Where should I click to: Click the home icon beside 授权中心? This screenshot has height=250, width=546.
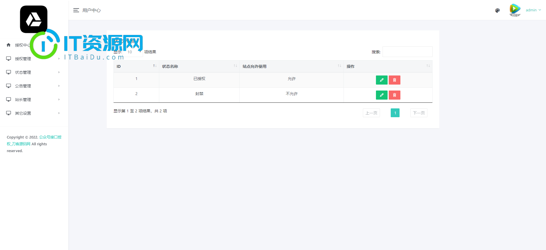pos(9,45)
